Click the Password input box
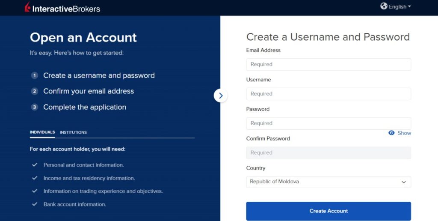 tap(328, 123)
